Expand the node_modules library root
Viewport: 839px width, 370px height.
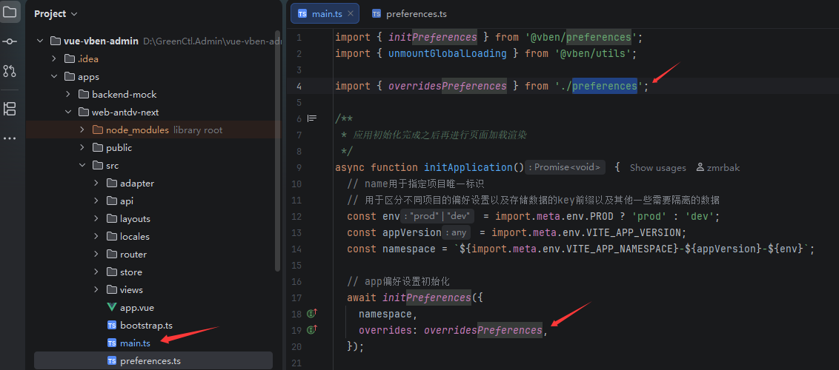pyautogui.click(x=82, y=129)
